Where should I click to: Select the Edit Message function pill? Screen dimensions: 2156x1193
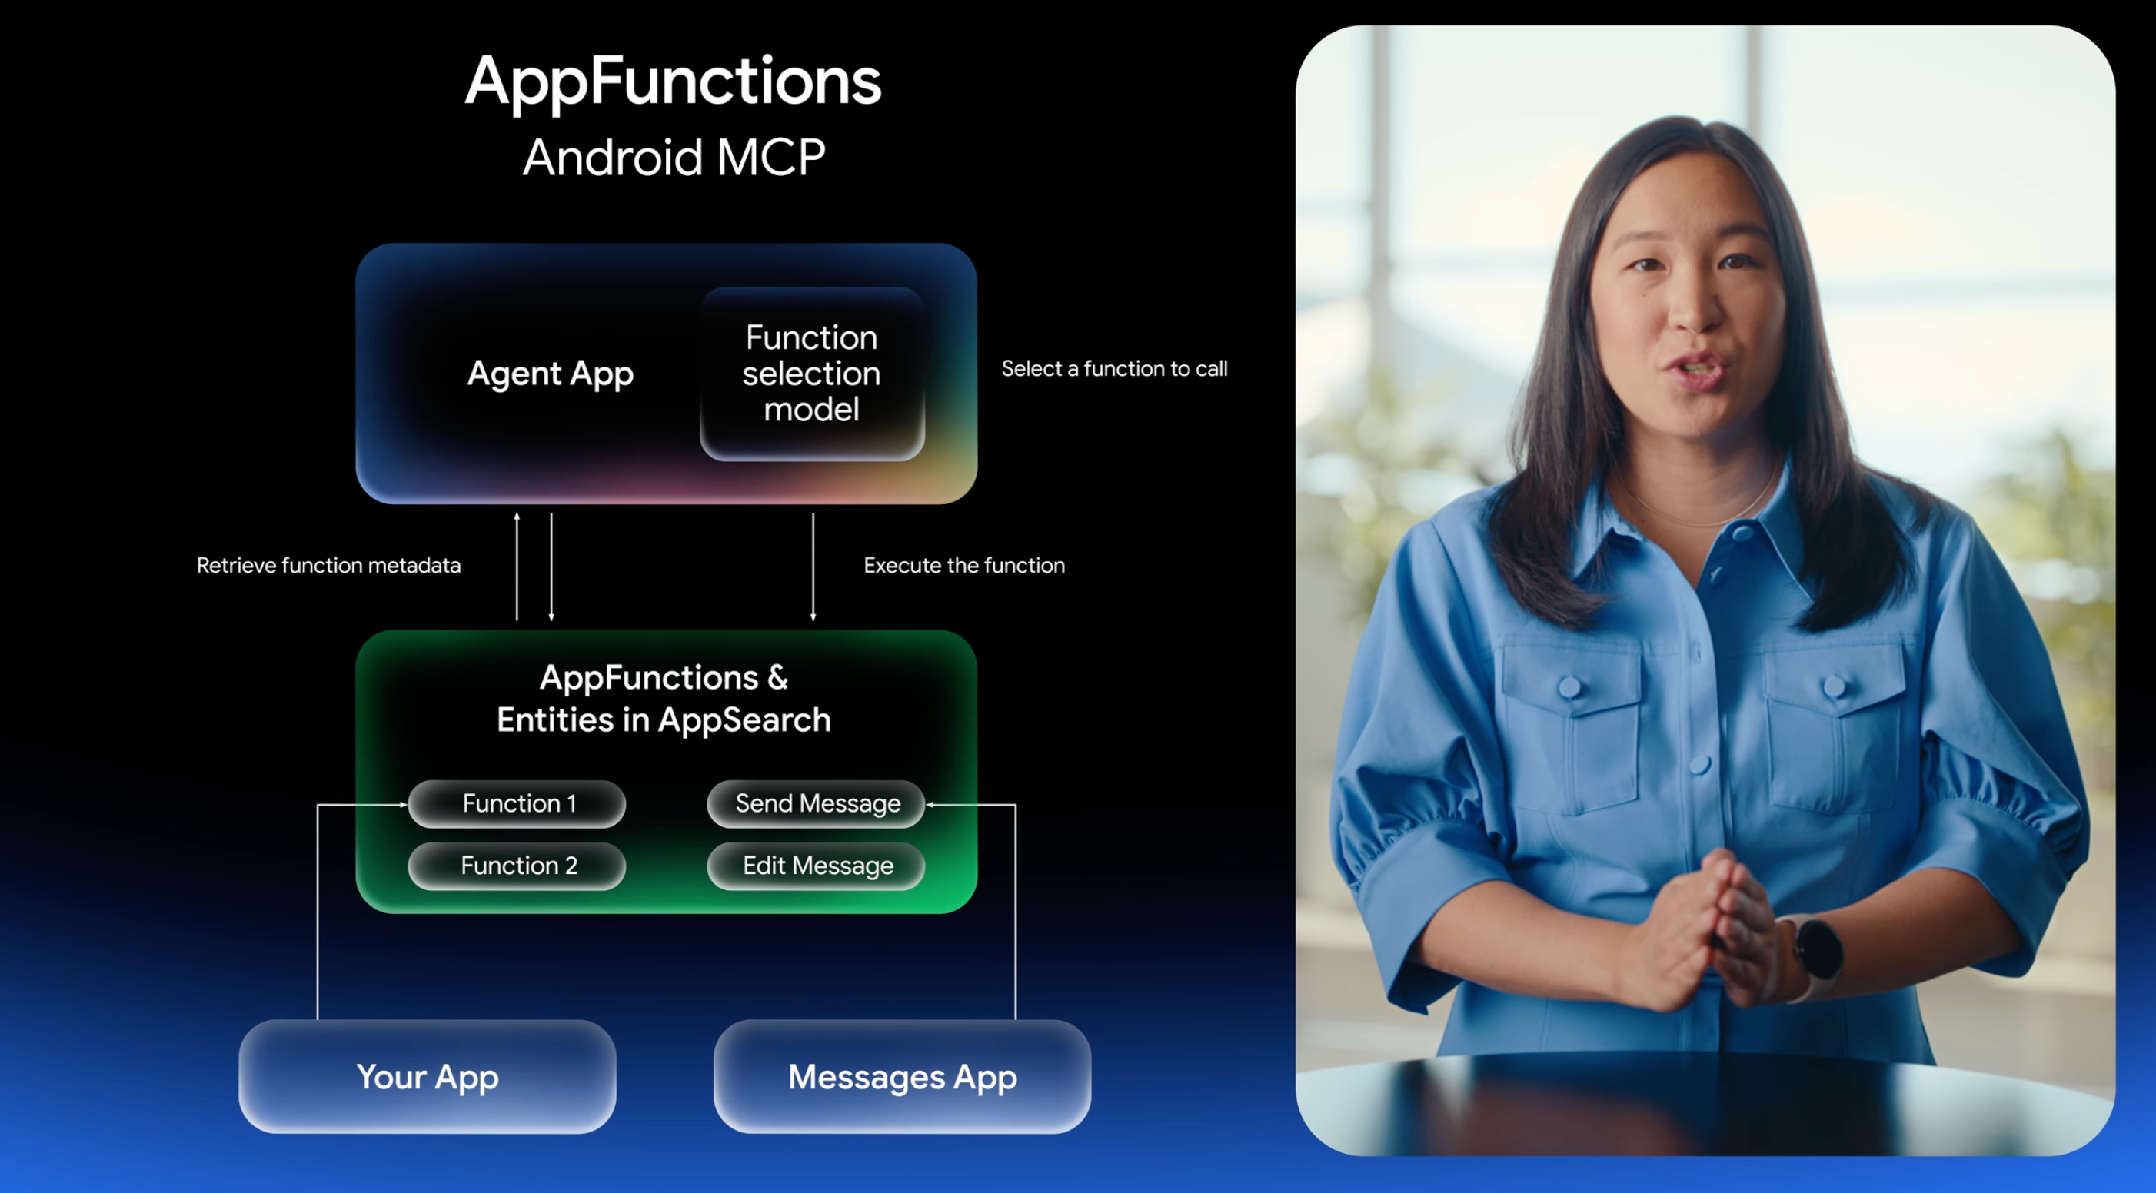click(816, 866)
